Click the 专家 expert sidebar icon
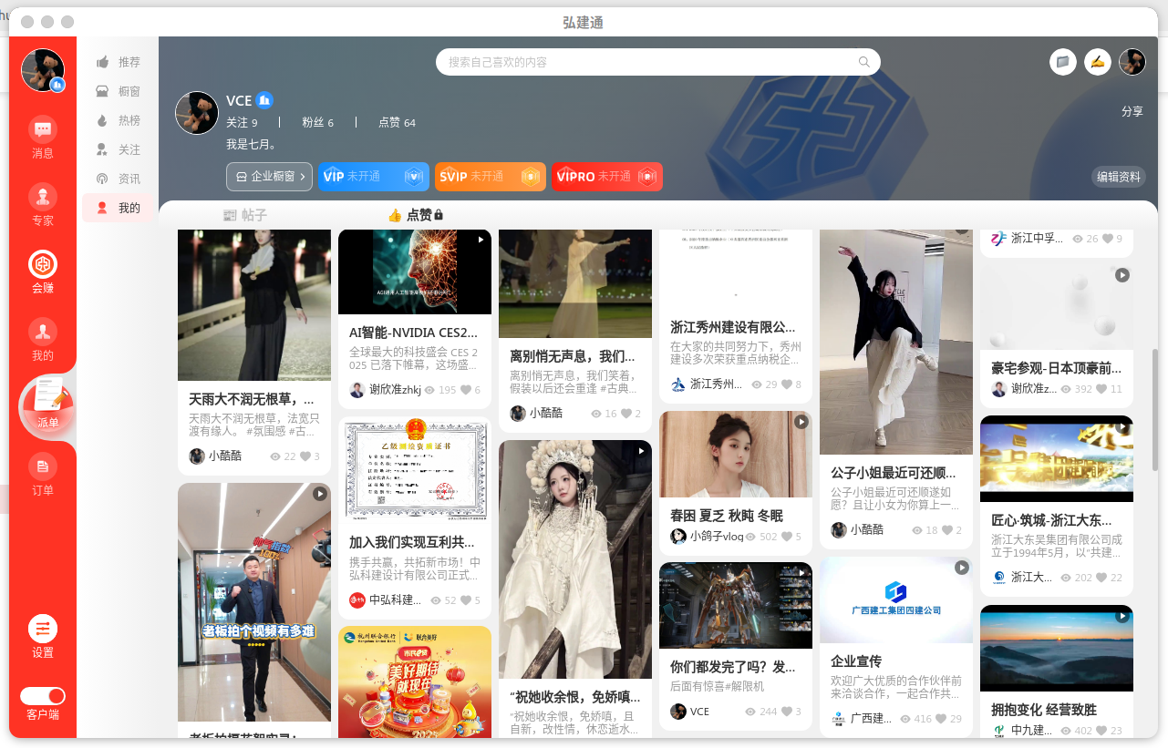 pyautogui.click(x=43, y=198)
